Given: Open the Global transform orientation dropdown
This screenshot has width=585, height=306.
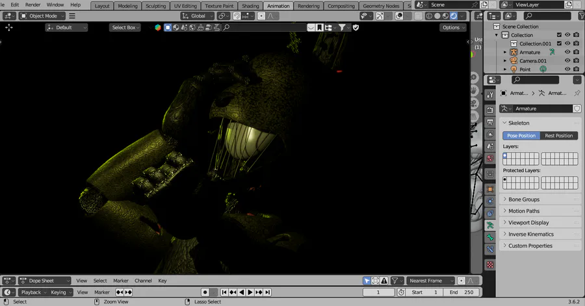Looking at the screenshot, I should (198, 16).
